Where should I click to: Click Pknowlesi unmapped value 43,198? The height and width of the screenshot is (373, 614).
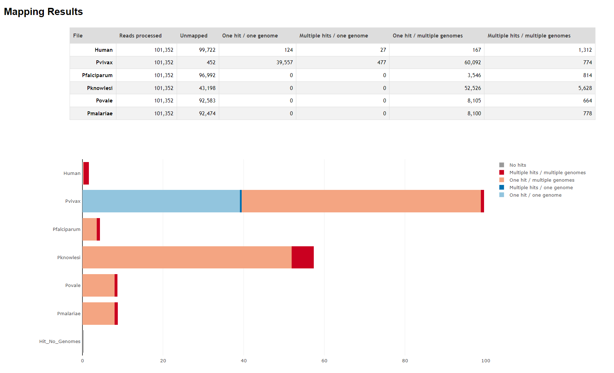pos(207,88)
